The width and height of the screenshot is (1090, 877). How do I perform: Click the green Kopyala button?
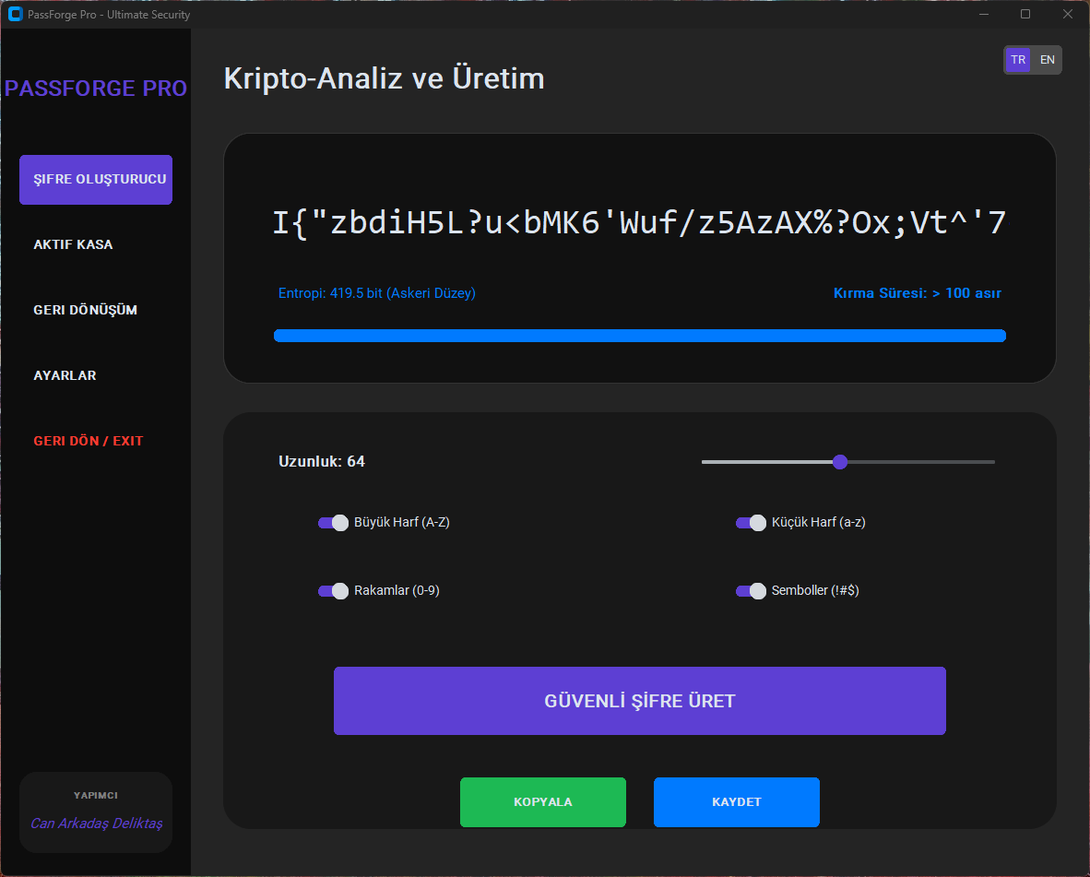coord(543,802)
